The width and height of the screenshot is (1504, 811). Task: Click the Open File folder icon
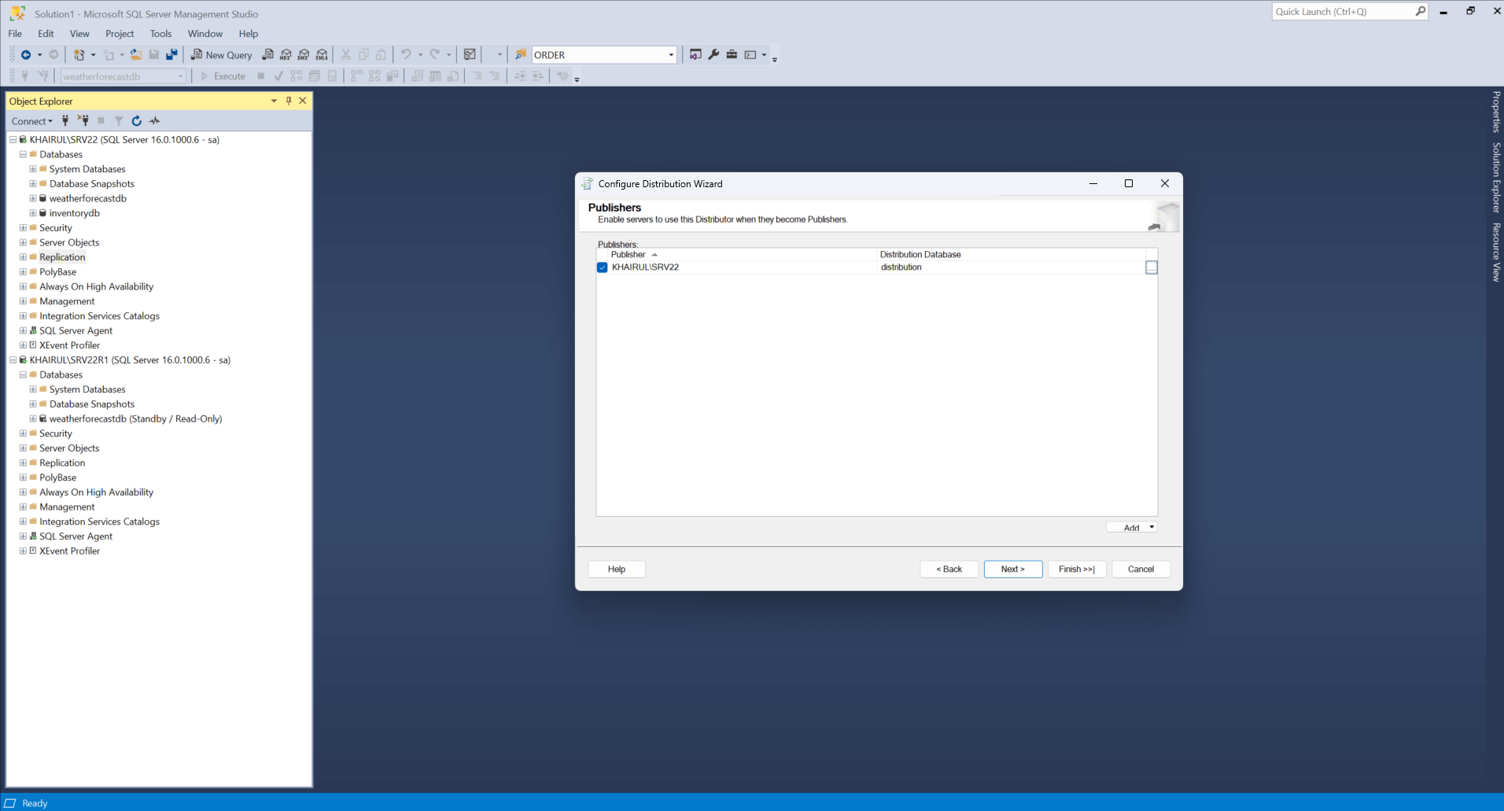click(x=136, y=55)
